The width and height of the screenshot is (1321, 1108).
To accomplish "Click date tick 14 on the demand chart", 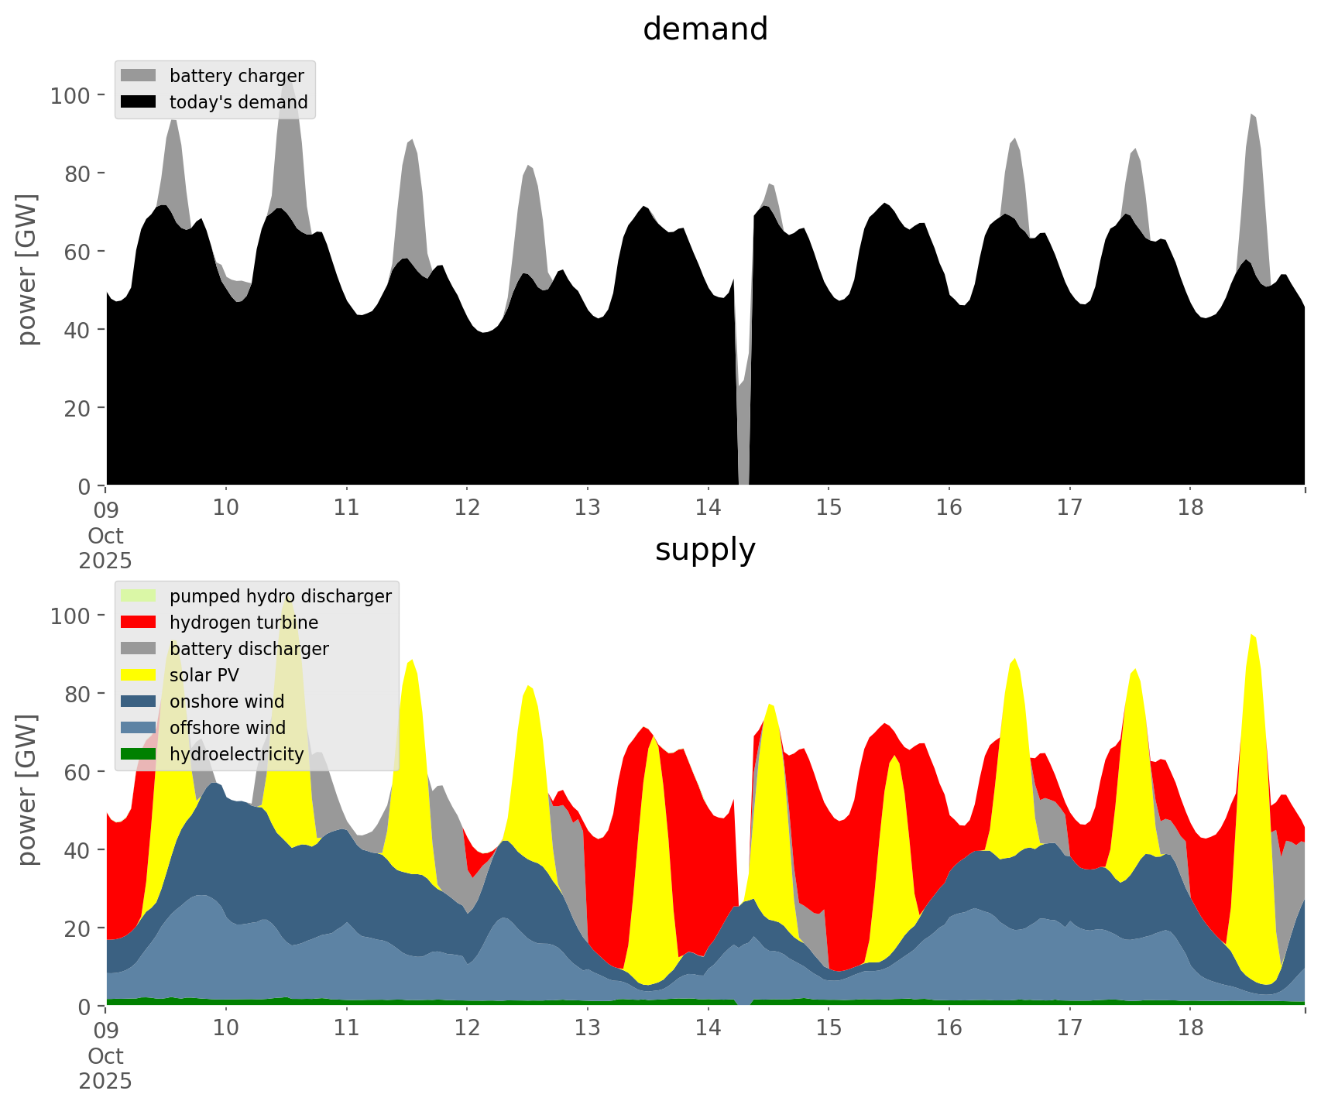I will pos(708,508).
